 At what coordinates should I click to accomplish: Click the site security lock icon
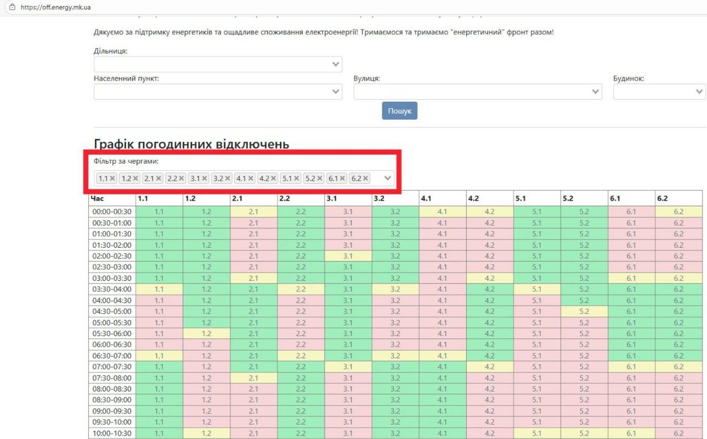coord(12,7)
